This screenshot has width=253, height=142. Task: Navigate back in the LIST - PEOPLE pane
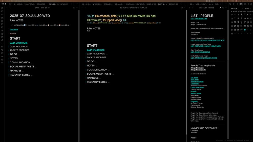pyautogui.click(x=190, y=8)
